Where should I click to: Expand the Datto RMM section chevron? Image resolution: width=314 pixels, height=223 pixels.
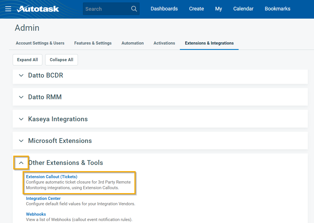[21, 97]
